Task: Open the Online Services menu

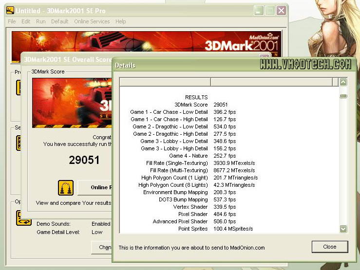Action: pyautogui.click(x=92, y=21)
